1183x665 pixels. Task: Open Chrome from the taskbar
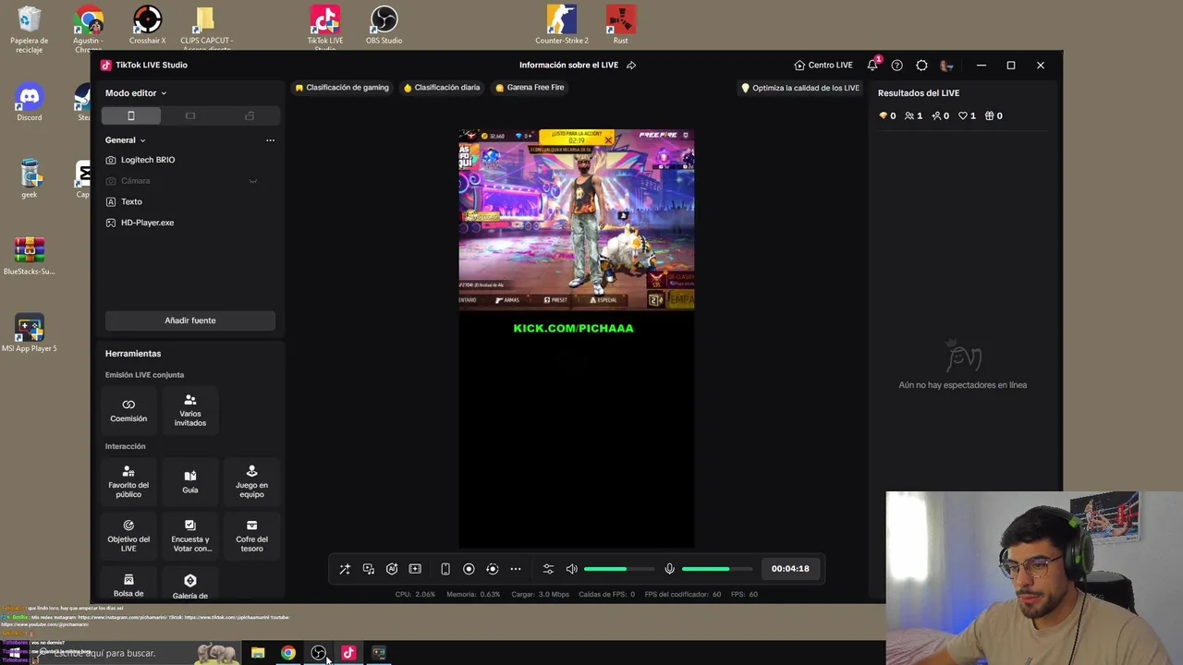tap(288, 653)
